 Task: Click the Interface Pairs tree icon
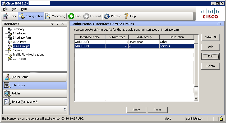pos(10,38)
